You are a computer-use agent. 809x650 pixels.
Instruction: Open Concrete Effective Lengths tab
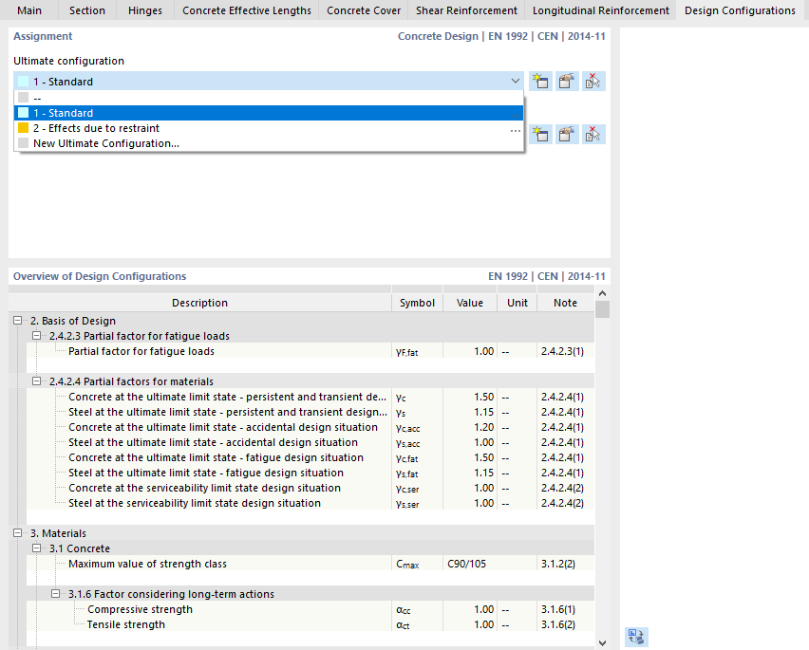247,10
